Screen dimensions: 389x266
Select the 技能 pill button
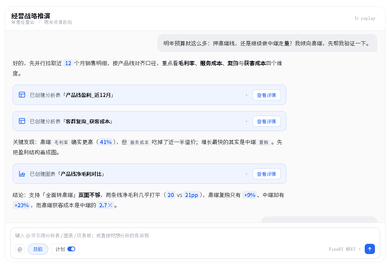click(x=38, y=249)
